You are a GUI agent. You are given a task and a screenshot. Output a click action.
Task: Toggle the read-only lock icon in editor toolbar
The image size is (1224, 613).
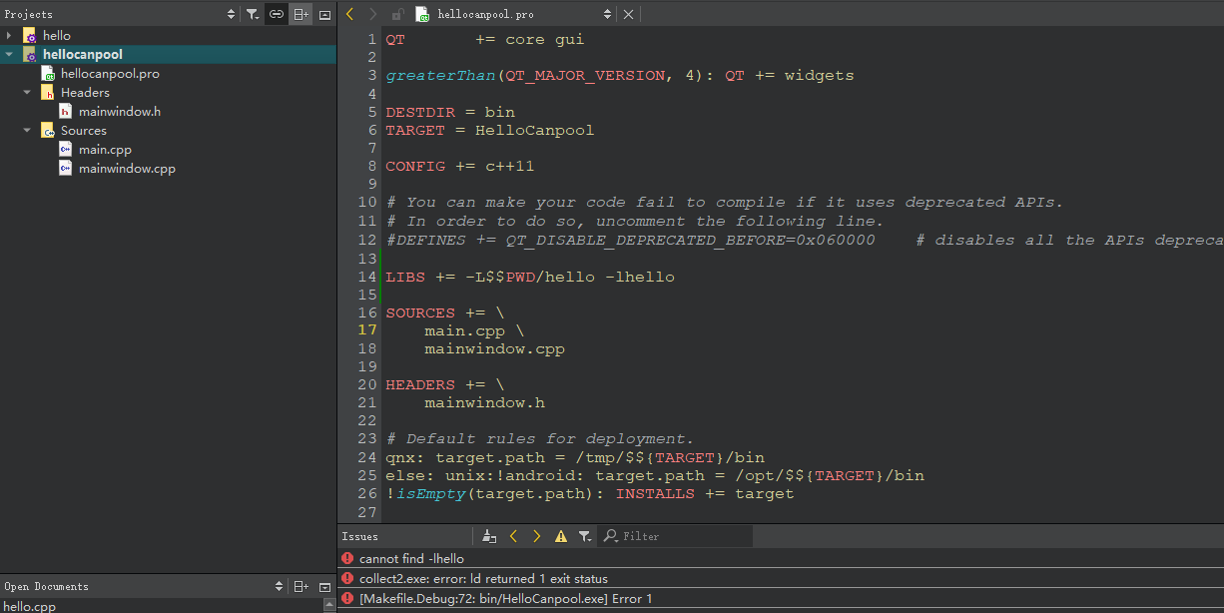tap(396, 14)
